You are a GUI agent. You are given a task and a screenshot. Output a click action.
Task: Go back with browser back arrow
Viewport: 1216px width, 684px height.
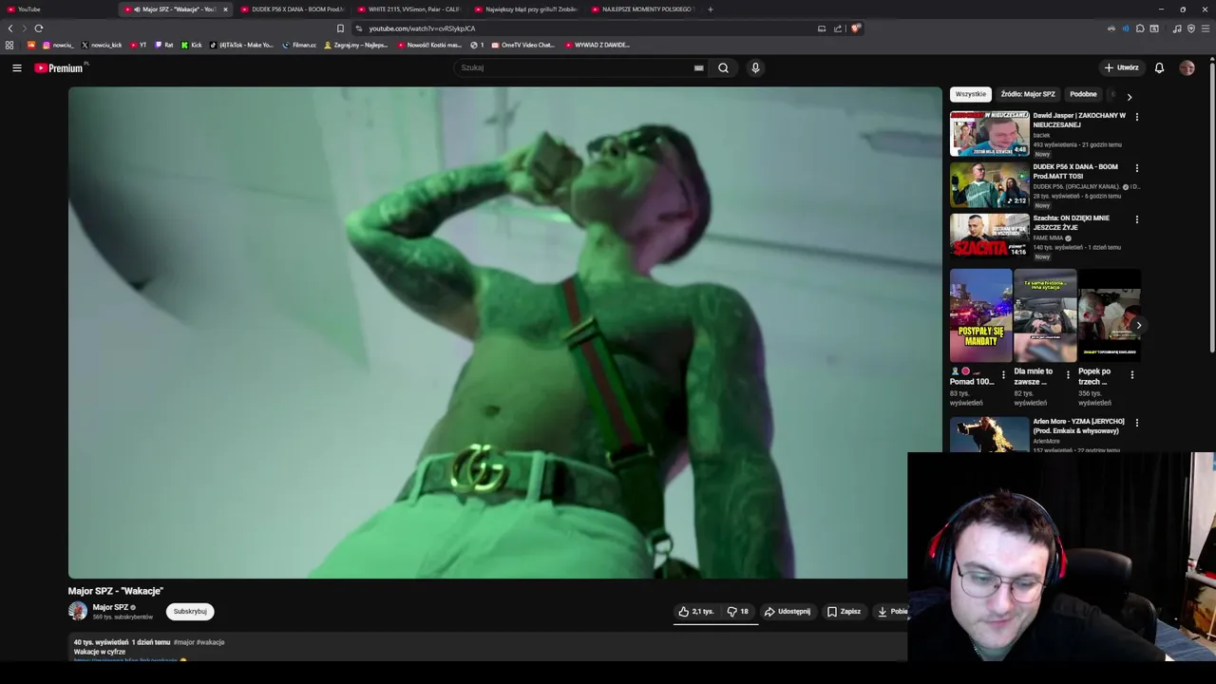click(x=10, y=28)
